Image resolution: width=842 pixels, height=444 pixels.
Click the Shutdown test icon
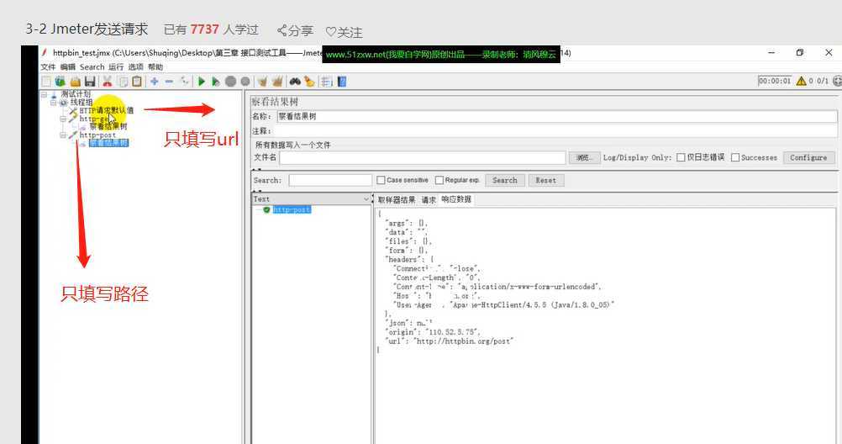pos(245,82)
